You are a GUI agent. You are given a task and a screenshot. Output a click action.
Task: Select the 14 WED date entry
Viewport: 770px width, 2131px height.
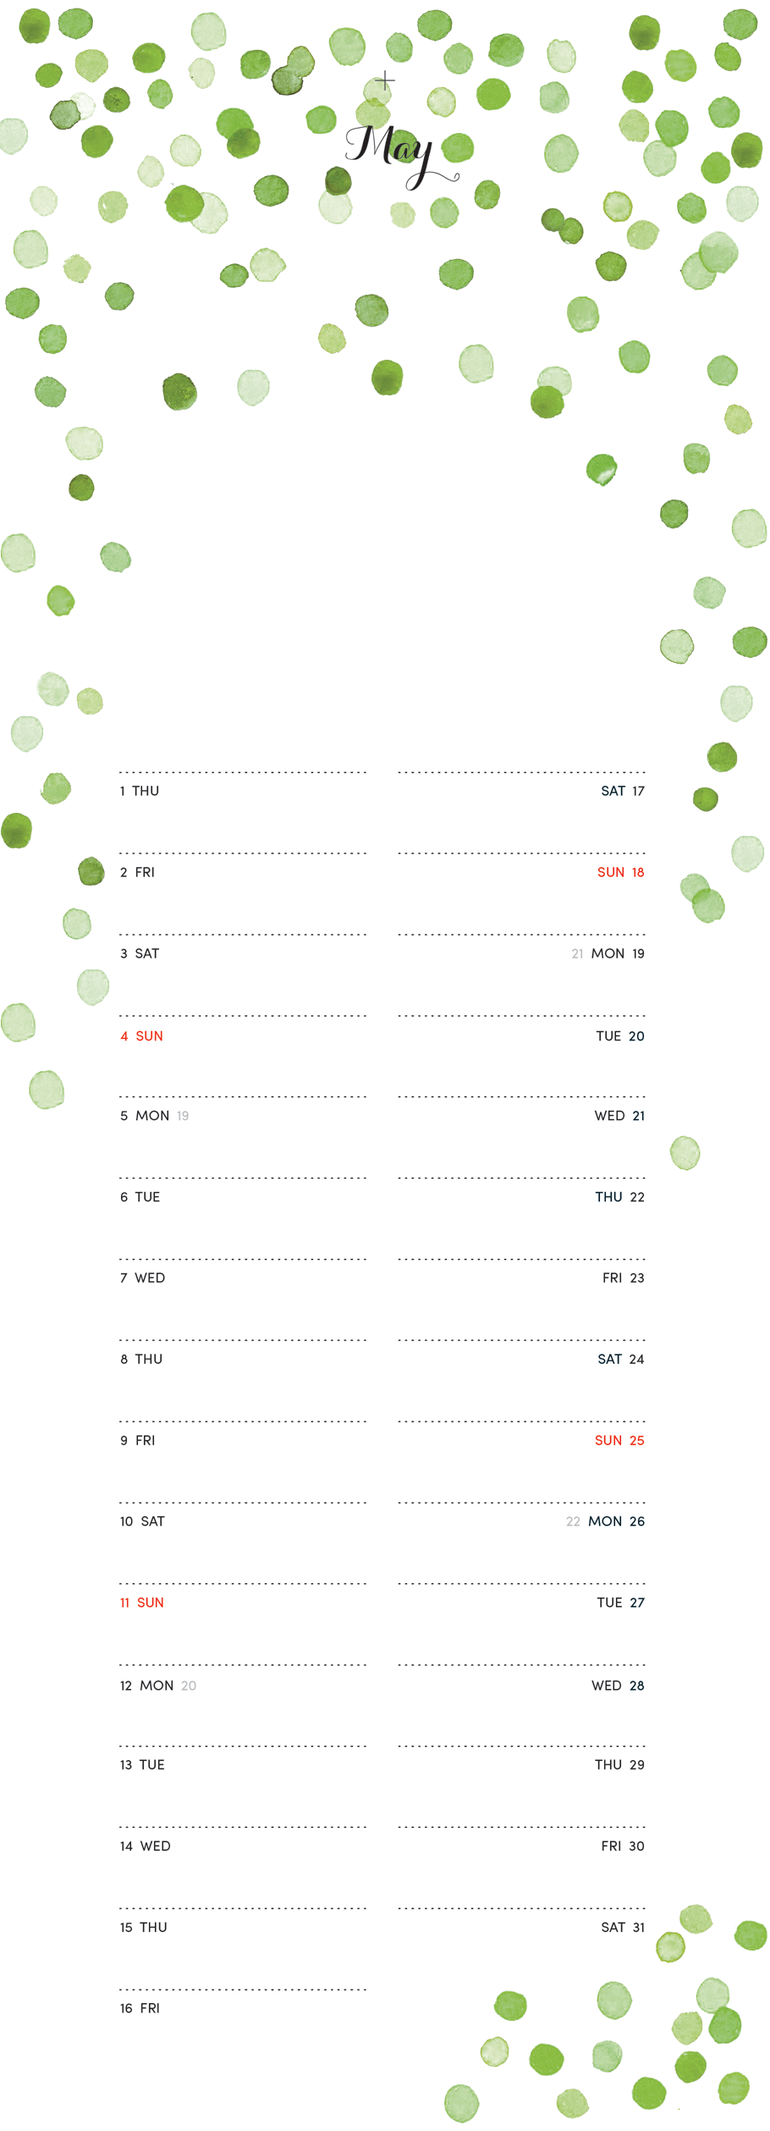145,1846
